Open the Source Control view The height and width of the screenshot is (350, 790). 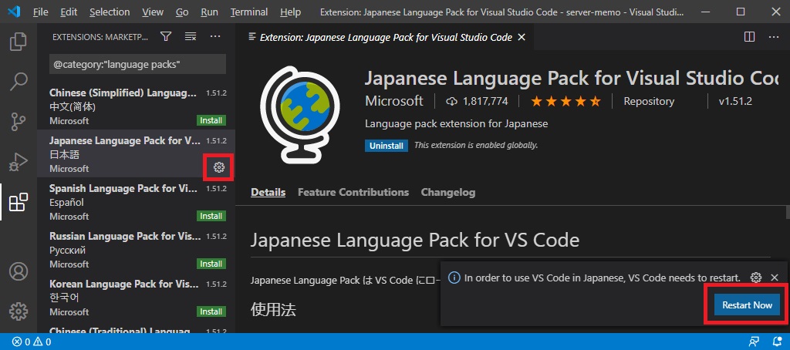coord(19,122)
